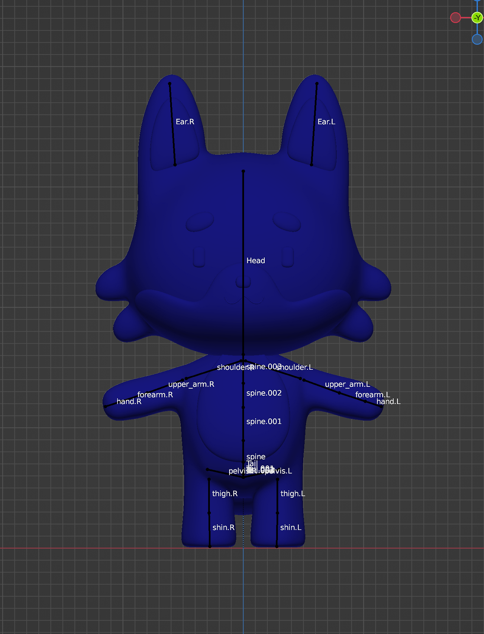The width and height of the screenshot is (484, 634).
Task: Select the shin.L bone label
Action: pyautogui.click(x=291, y=527)
